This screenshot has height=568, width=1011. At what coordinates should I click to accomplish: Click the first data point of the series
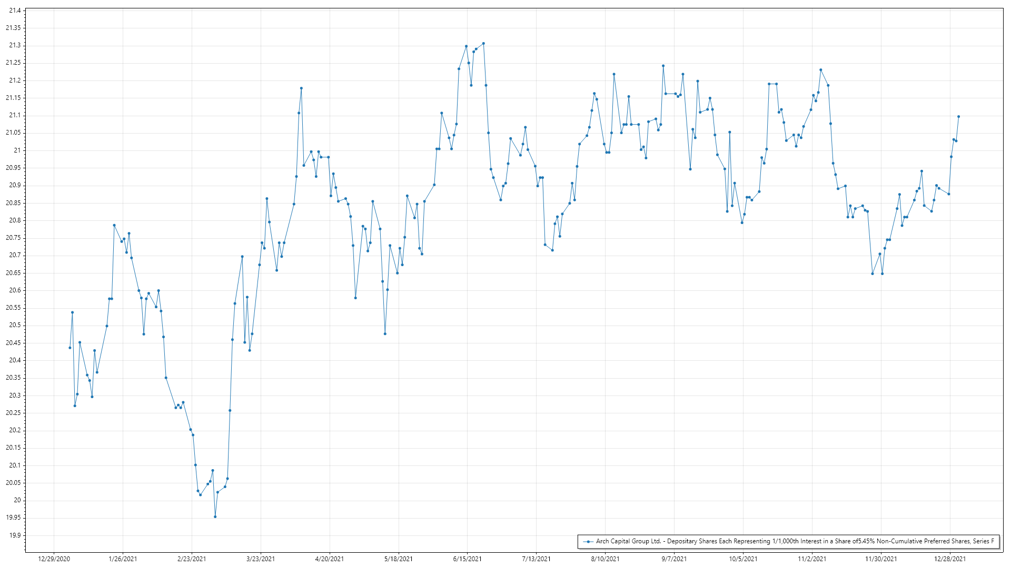tap(70, 348)
